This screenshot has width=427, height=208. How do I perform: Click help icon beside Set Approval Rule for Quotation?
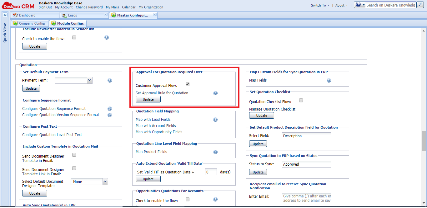coord(215,93)
